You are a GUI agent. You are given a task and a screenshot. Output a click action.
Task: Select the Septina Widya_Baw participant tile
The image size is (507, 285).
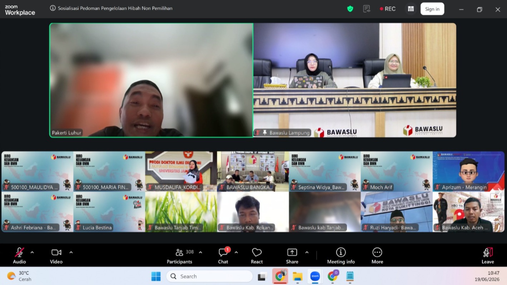[325, 172]
